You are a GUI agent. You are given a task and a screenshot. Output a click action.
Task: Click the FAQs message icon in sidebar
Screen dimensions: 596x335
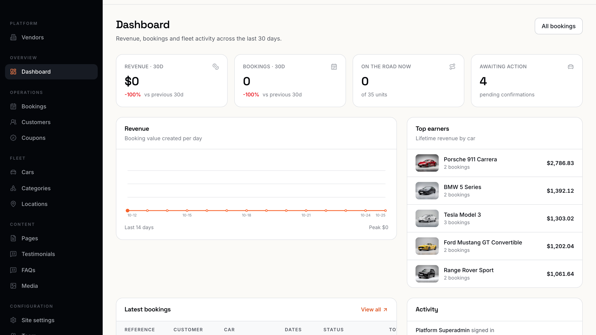(x=13, y=270)
